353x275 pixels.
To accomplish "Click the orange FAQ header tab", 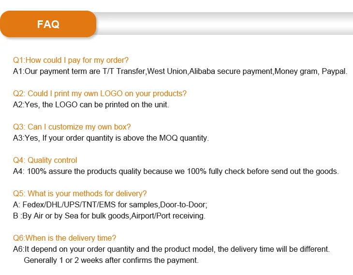I will [48, 24].
